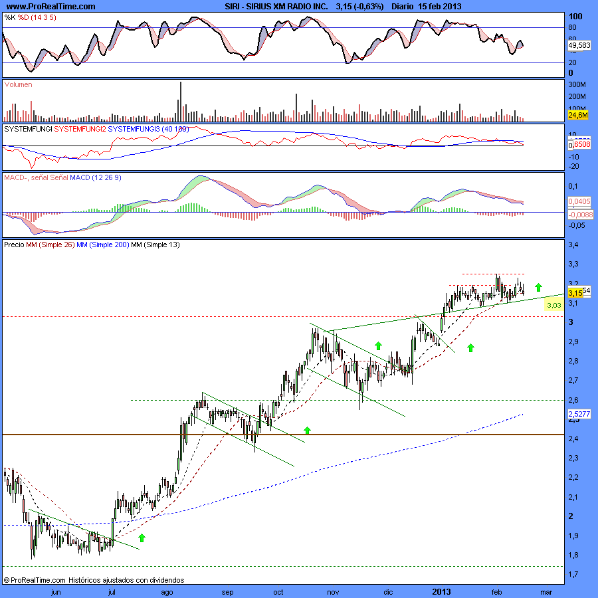This screenshot has height=598, width=598.
Task: Click the sep label on the time axis
Action: [x=227, y=592]
